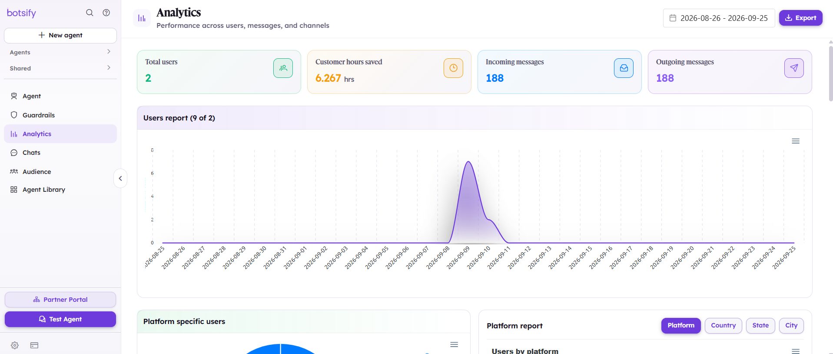Click the Platform report heading
833x354 pixels.
(x=514, y=326)
